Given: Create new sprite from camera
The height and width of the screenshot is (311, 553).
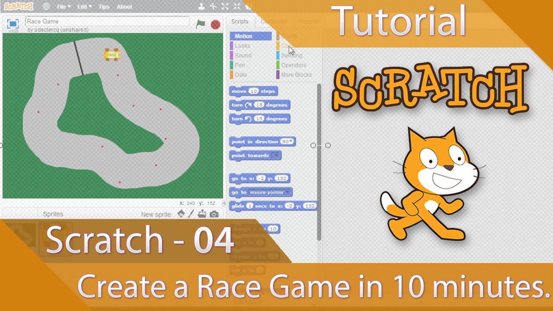Looking at the screenshot, I should pos(214,214).
